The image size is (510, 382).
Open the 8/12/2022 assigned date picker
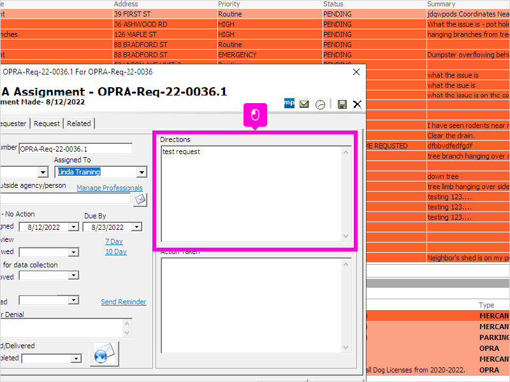pyautogui.click(x=73, y=227)
